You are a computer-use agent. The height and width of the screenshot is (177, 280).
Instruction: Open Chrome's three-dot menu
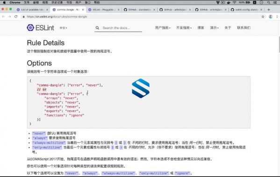277,17
